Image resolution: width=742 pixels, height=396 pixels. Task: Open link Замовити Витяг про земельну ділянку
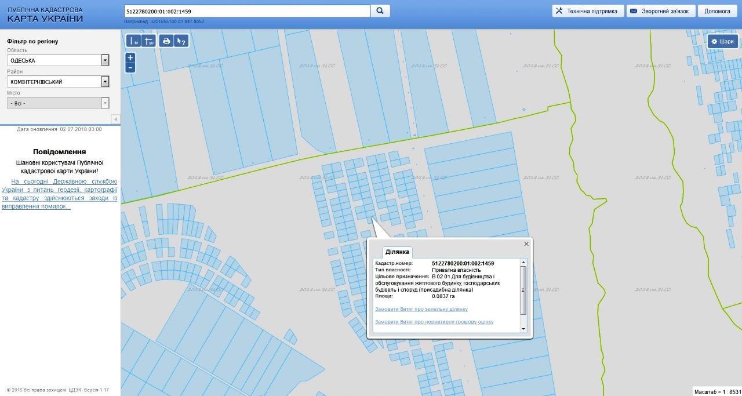[421, 309]
